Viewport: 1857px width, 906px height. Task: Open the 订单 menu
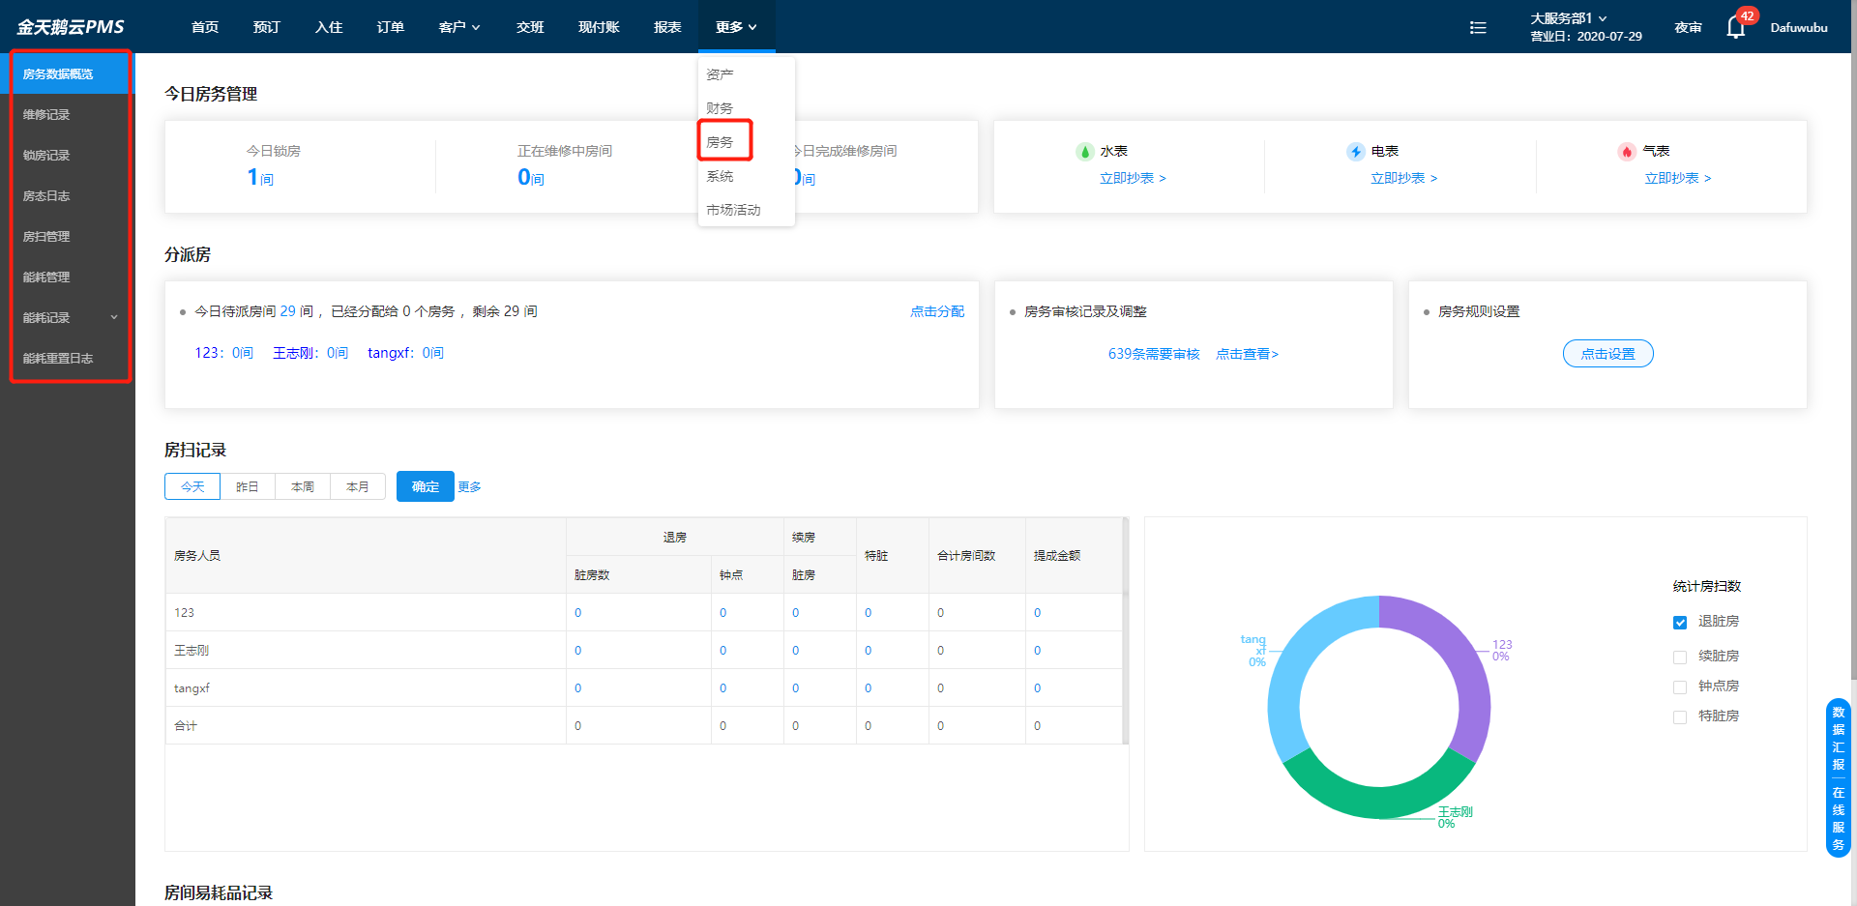coord(391,27)
